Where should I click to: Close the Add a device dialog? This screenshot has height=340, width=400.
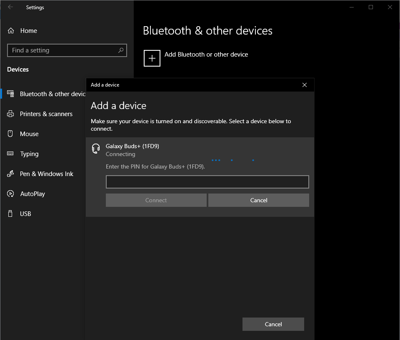tap(305, 85)
